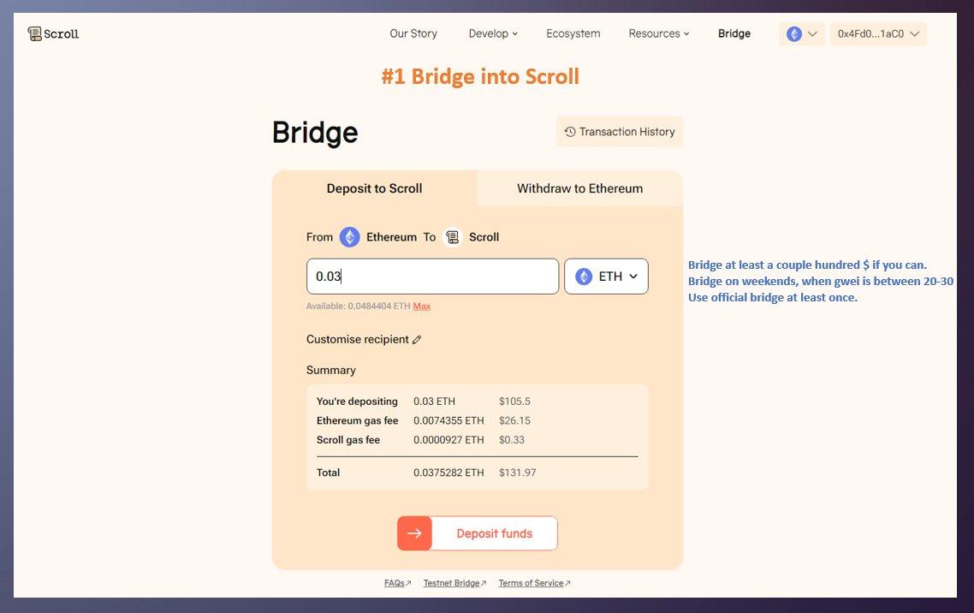
Task: Click the amount input field showing 0.03
Action: 432,277
